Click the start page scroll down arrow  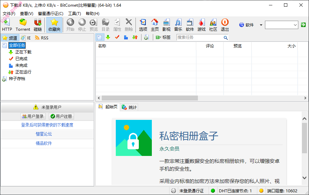(x=304, y=178)
